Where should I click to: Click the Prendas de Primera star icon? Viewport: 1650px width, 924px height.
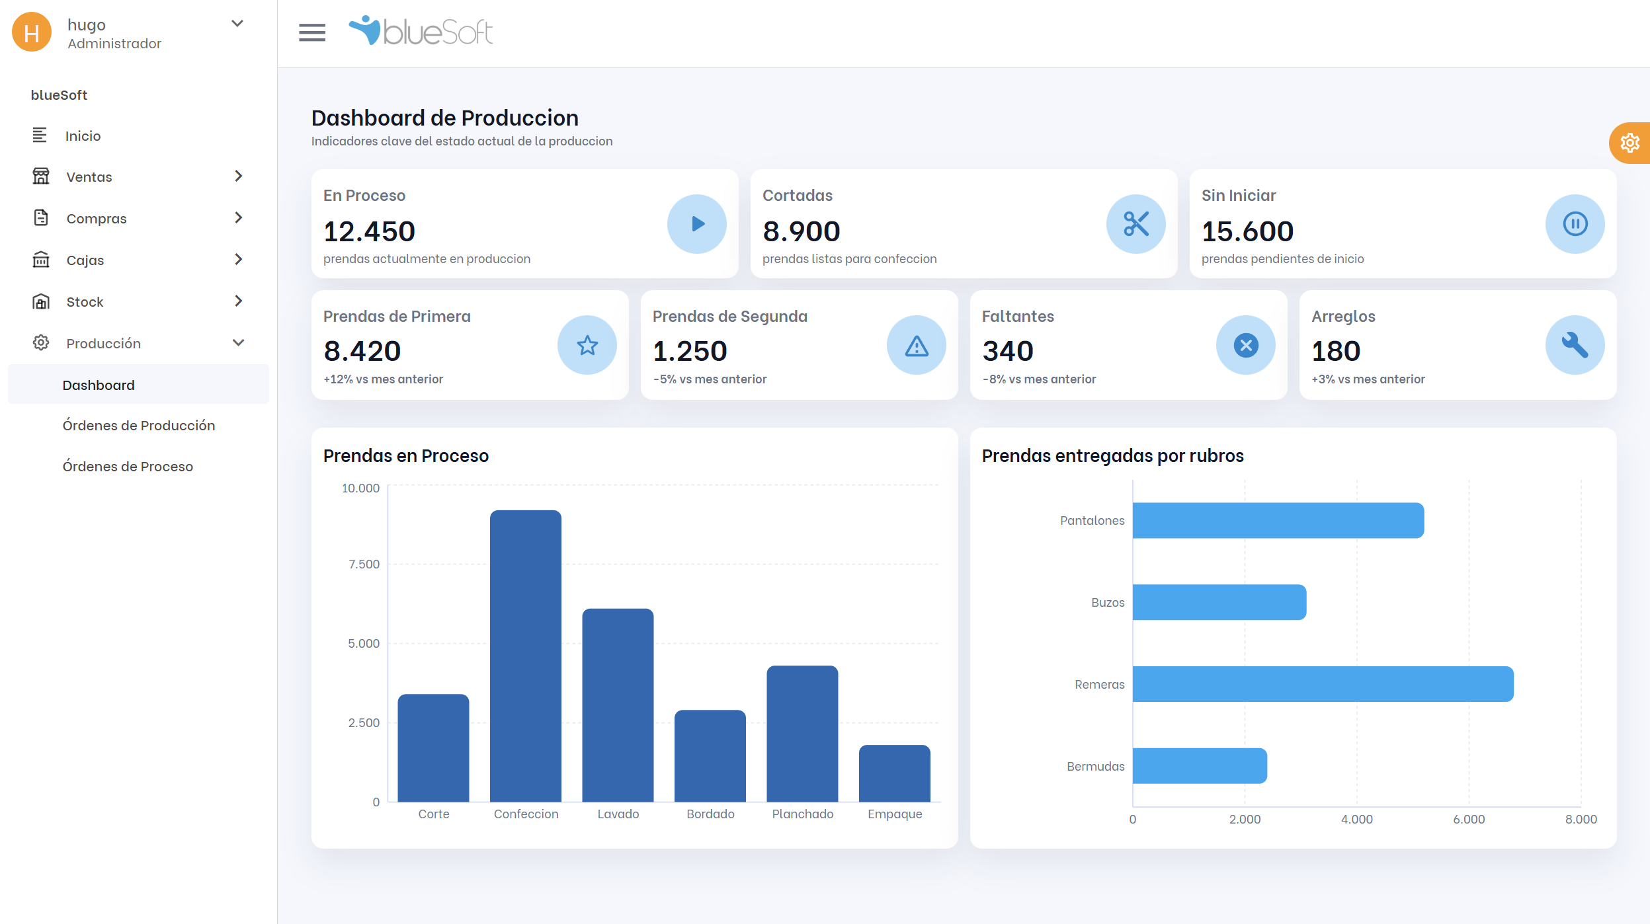587,345
